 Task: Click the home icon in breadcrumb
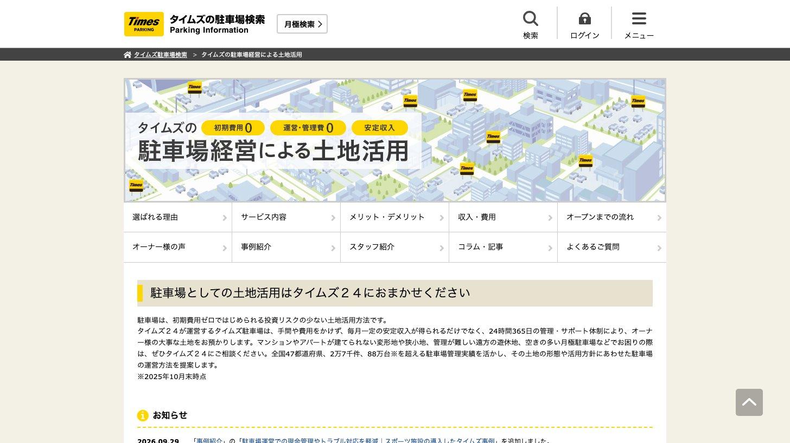[x=128, y=55]
